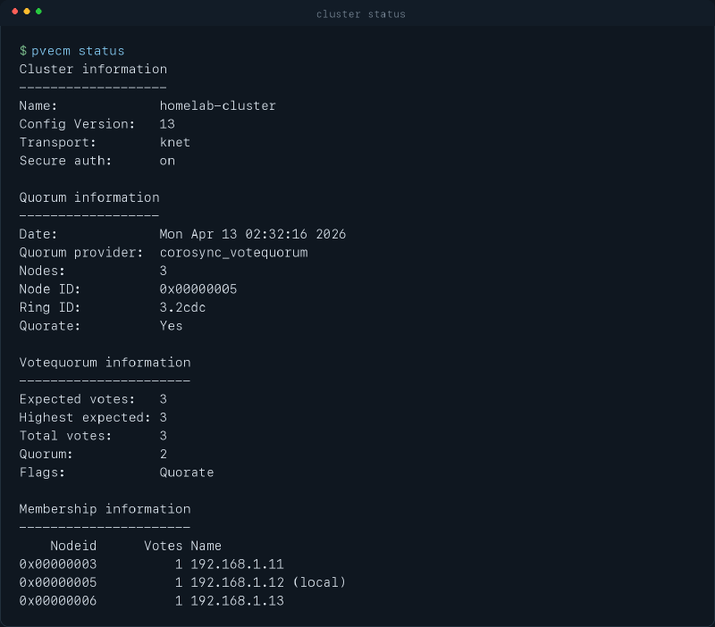
Task: Click the 'Highest expected:' label
Action: click(85, 417)
